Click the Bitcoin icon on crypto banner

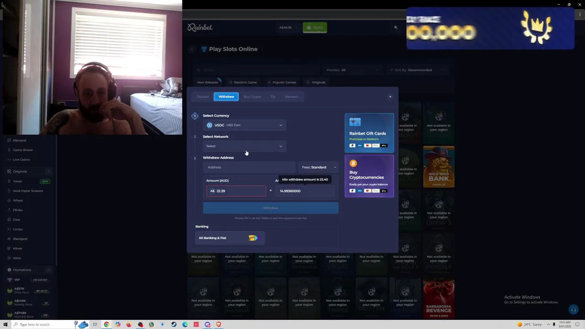pos(353,163)
